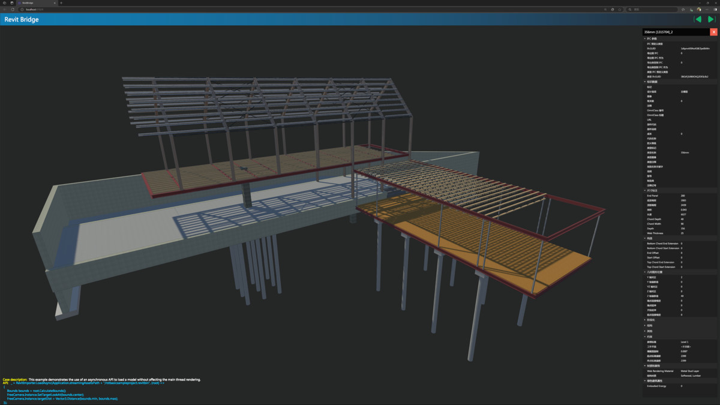The image size is (720, 405).
Task: Go to the previous example with left green arrow
Action: (x=698, y=19)
